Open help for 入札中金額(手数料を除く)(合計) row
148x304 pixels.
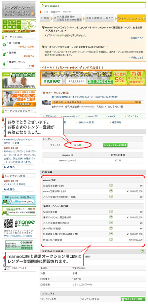click(111, 197)
